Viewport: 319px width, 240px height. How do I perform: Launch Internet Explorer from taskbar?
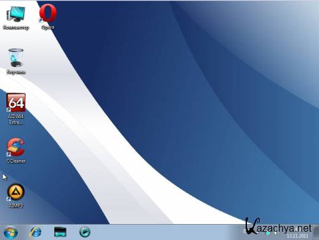pyautogui.click(x=36, y=232)
